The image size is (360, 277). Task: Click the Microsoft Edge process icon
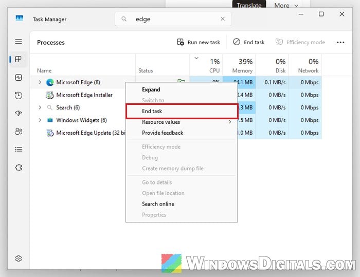[50, 82]
